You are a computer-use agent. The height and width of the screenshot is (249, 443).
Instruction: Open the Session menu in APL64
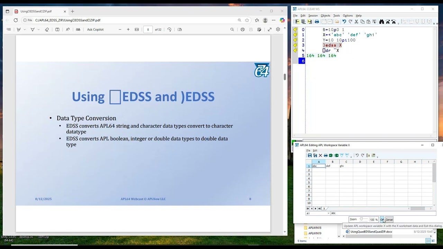pyautogui.click(x=313, y=16)
